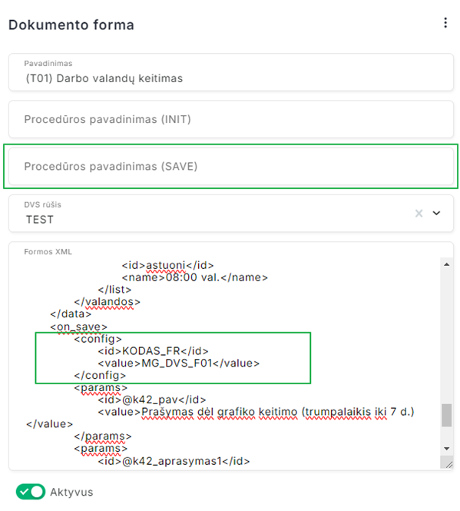Image resolution: width=460 pixels, height=511 pixels.
Task: Focus the Procedūros pavadinimas (SAVE) field
Action: [231, 166]
